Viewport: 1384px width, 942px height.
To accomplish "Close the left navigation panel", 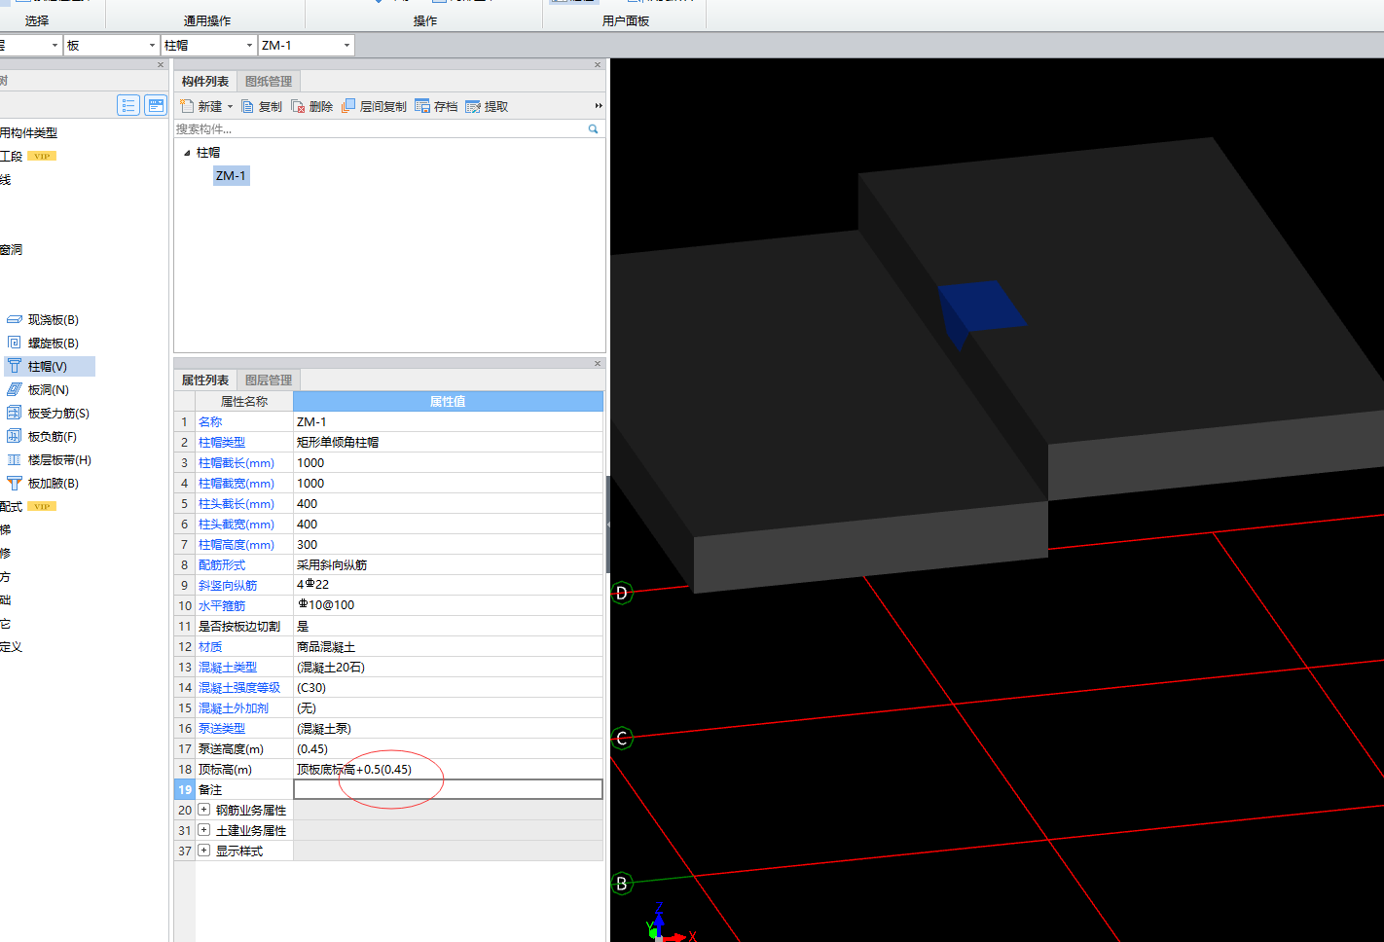I will click(x=161, y=65).
